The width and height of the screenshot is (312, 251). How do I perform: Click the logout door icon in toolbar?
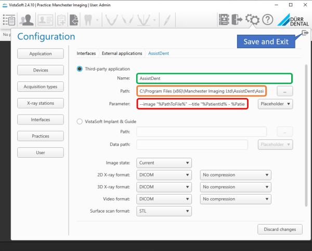(238, 20)
